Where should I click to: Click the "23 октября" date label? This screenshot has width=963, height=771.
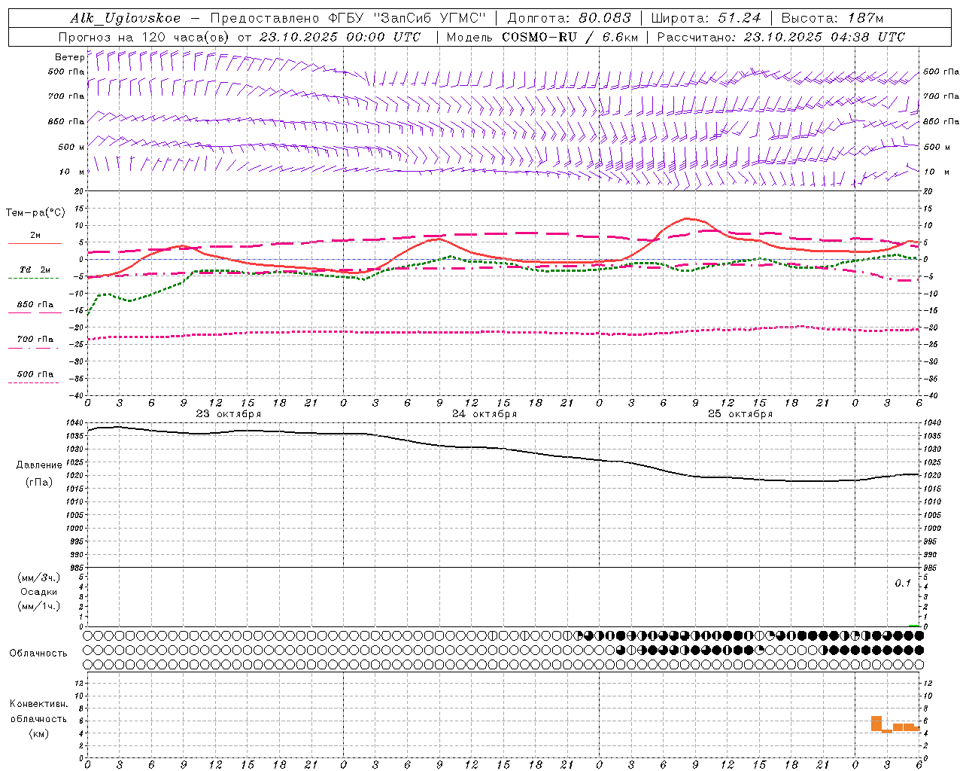coord(229,414)
